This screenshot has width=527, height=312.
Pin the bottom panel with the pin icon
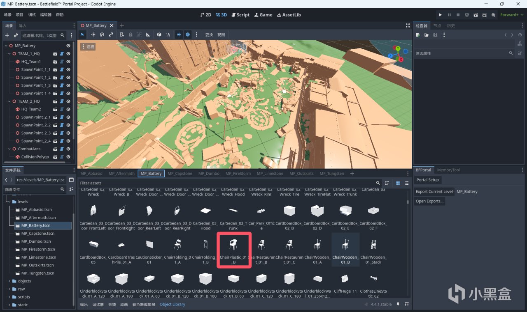tap(398, 304)
